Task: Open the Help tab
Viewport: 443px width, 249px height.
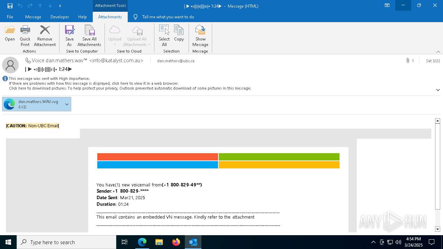Action: (82, 17)
